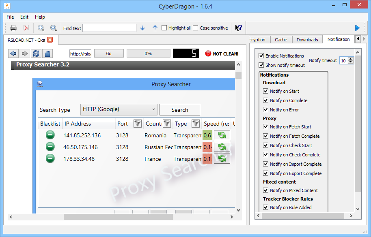Uncheck Notify on Import Complete
Screen dimensions: 371x237
point(266,164)
